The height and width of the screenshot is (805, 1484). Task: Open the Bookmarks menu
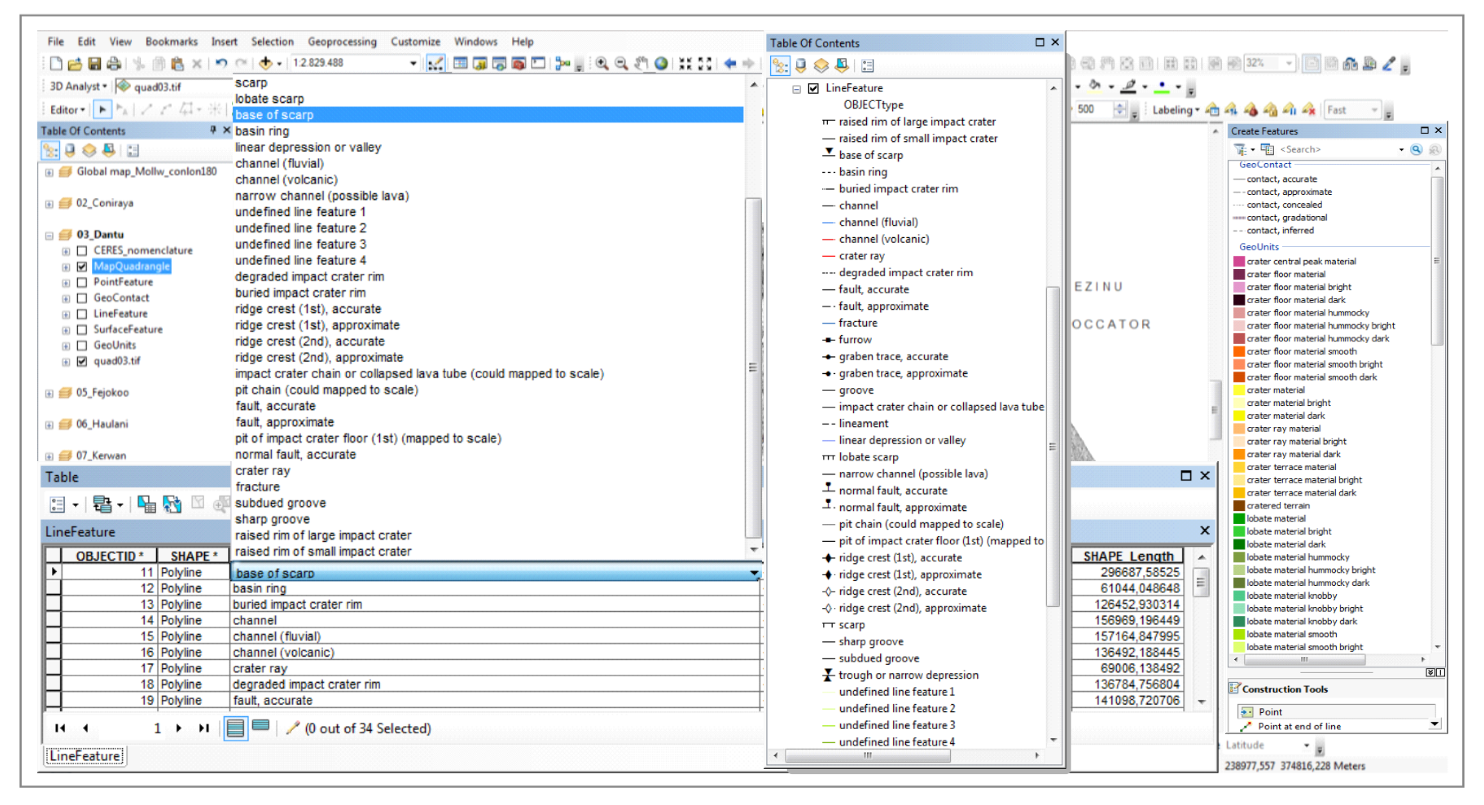pyautogui.click(x=171, y=41)
